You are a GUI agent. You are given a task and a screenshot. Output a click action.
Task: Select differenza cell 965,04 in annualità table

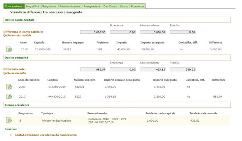tap(218, 96)
